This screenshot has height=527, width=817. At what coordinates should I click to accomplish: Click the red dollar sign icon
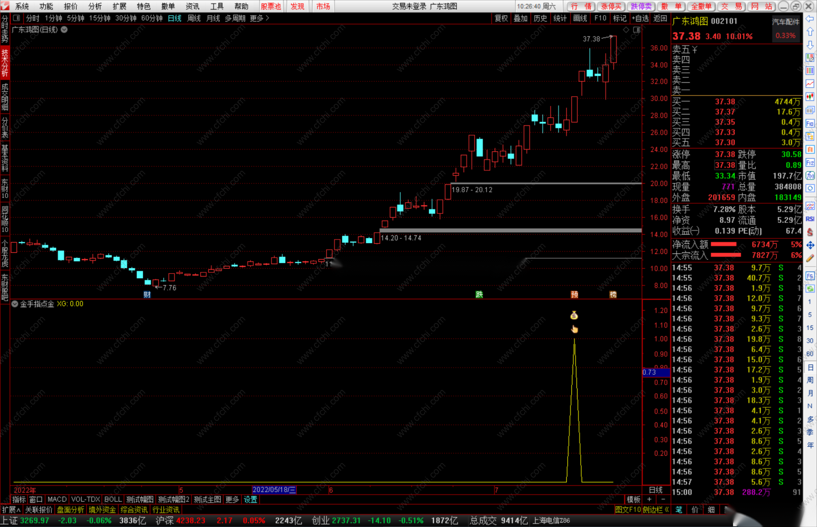click(x=810, y=232)
